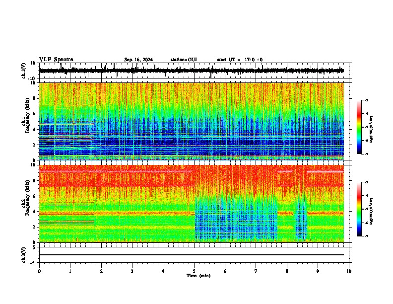The height and width of the screenshot is (304, 393).
Task: Select the date label "Sep. 16, 2024"
Action: click(138, 60)
